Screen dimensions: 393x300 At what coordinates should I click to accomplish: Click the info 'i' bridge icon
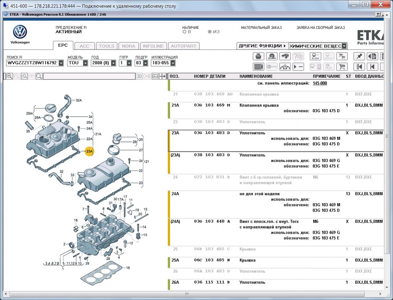(x=285, y=66)
